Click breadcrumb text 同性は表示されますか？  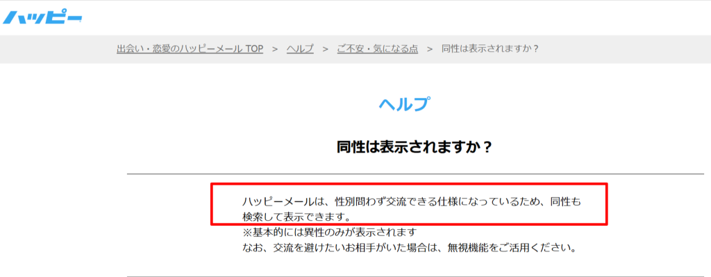click(490, 49)
